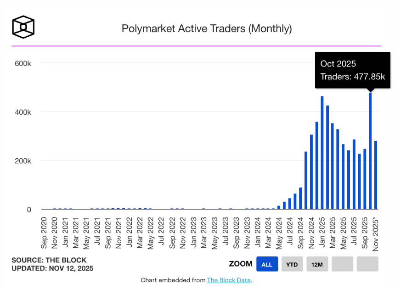Click the Jan 2025 bar
This screenshot has width=395, height=289.
322,151
